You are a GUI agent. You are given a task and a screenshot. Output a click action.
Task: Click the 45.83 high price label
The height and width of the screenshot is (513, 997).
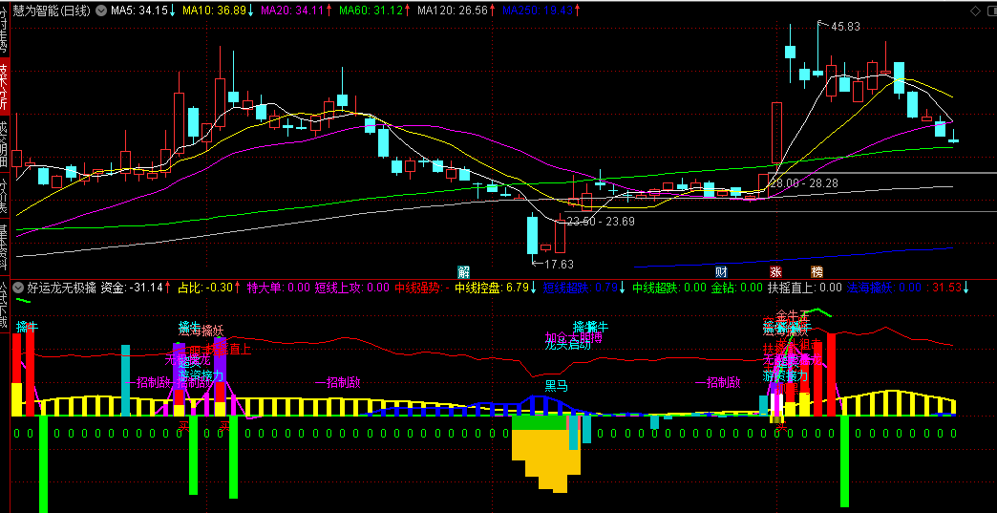click(x=845, y=26)
